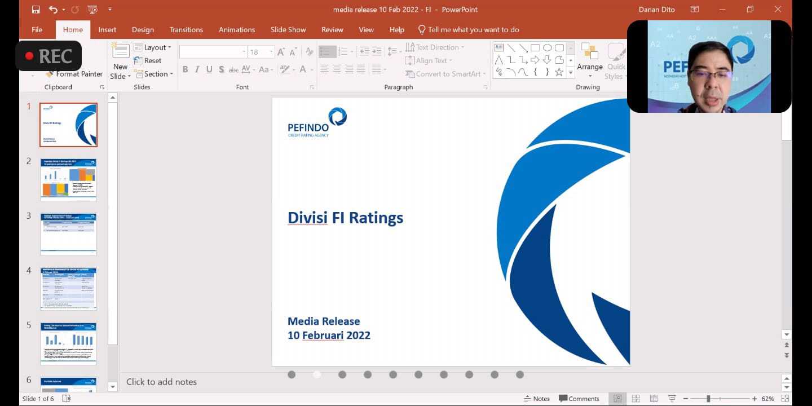The height and width of the screenshot is (406, 812).
Task: Toggle underline formatting
Action: pos(209,69)
